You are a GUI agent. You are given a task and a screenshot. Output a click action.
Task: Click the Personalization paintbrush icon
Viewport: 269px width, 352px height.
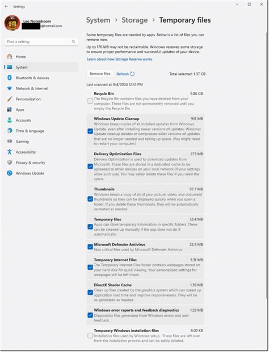(10, 99)
